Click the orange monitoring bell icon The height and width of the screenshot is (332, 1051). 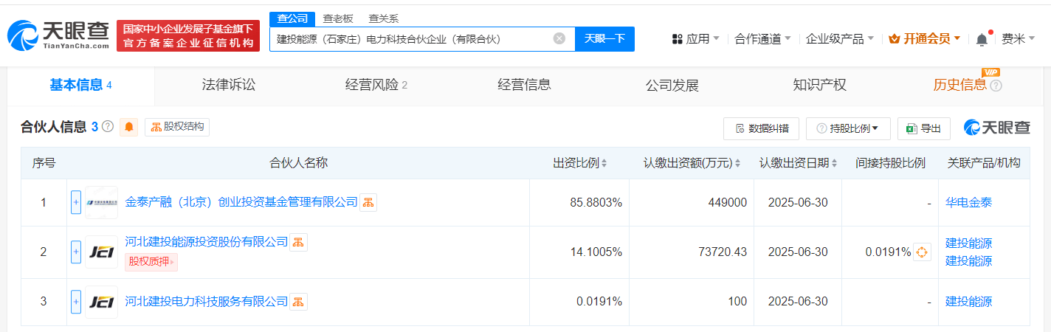(129, 127)
